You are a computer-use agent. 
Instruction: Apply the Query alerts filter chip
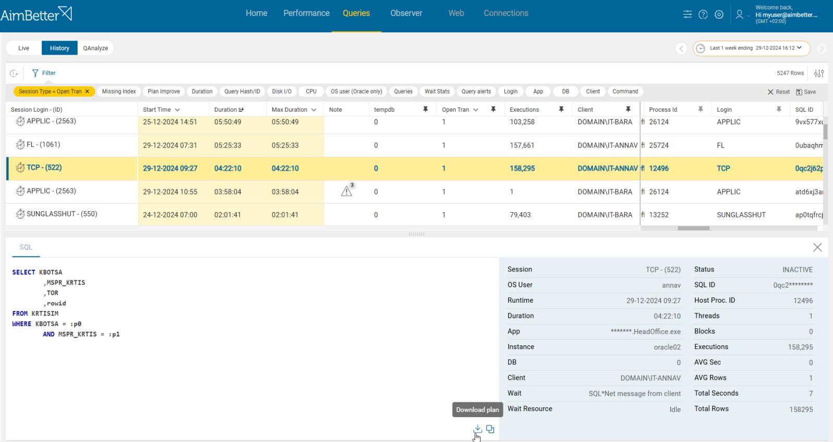[476, 92]
